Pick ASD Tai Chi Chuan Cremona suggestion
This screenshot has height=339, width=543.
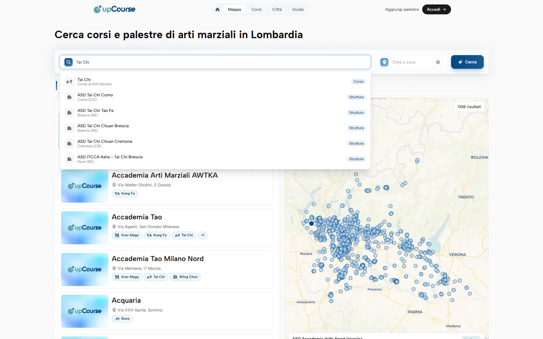(x=215, y=144)
